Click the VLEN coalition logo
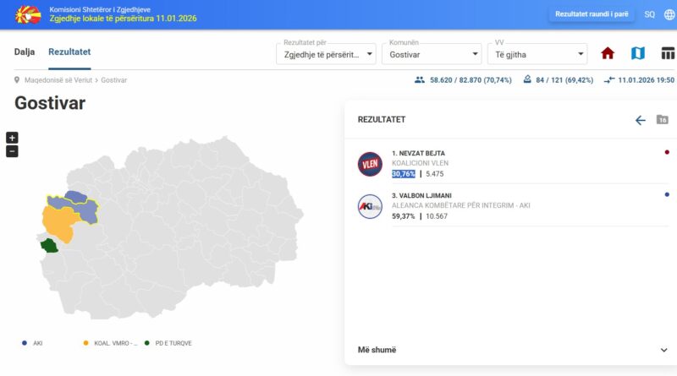This screenshot has width=677, height=376. tap(370, 164)
